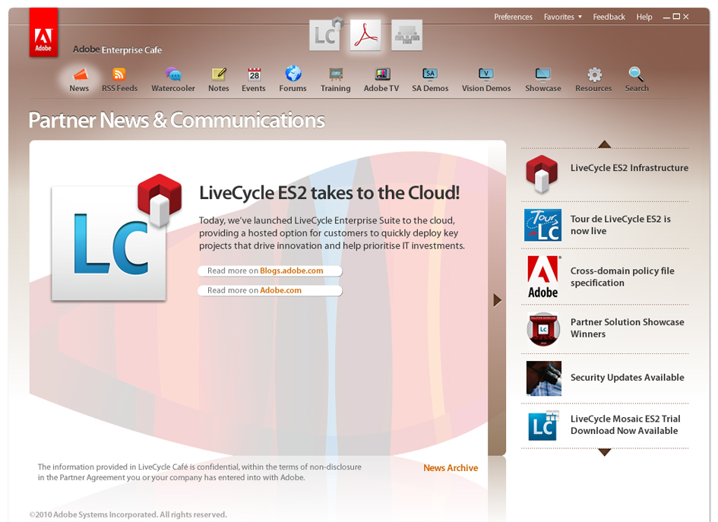Click the LiveCycle ES2 Infrastructure cube icon
Image resolution: width=718 pixels, height=522 pixels.
coord(542,175)
